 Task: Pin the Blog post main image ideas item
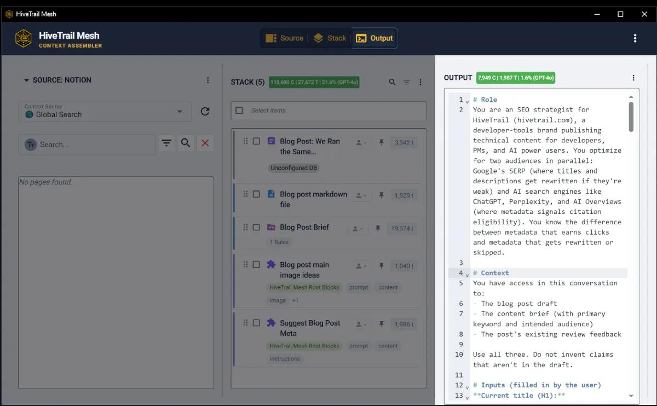click(381, 266)
